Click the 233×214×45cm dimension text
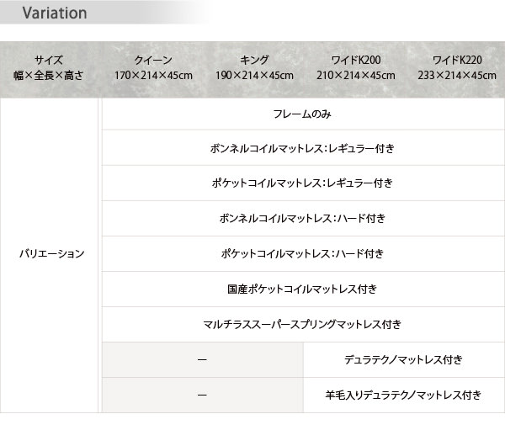The image size is (505, 430). click(x=457, y=76)
